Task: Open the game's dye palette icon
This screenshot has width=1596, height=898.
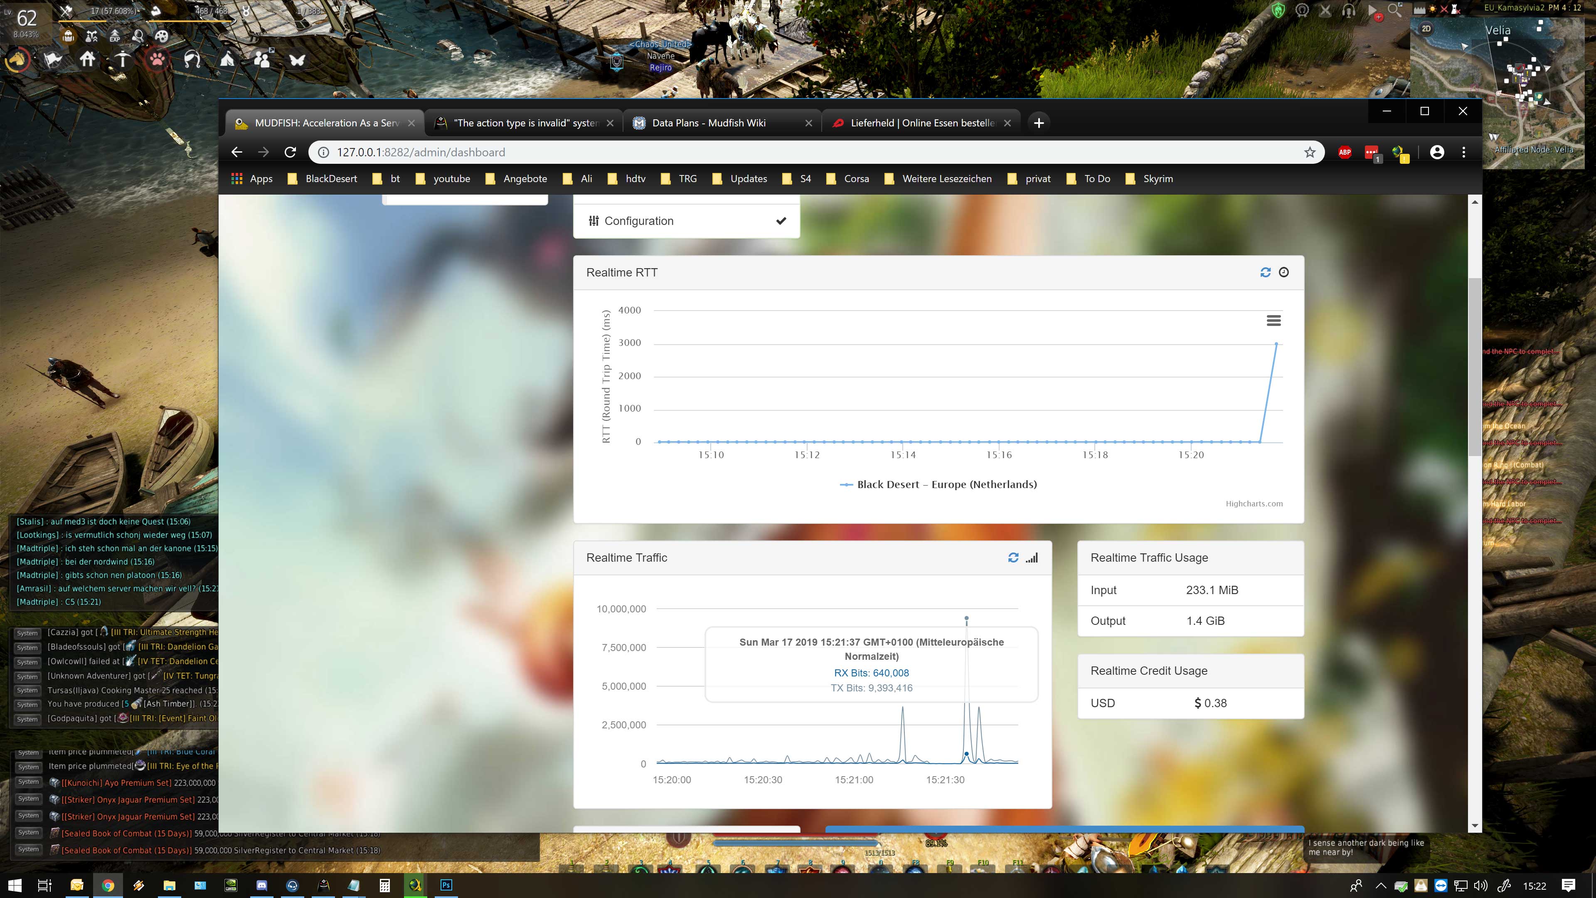Action: (161, 36)
